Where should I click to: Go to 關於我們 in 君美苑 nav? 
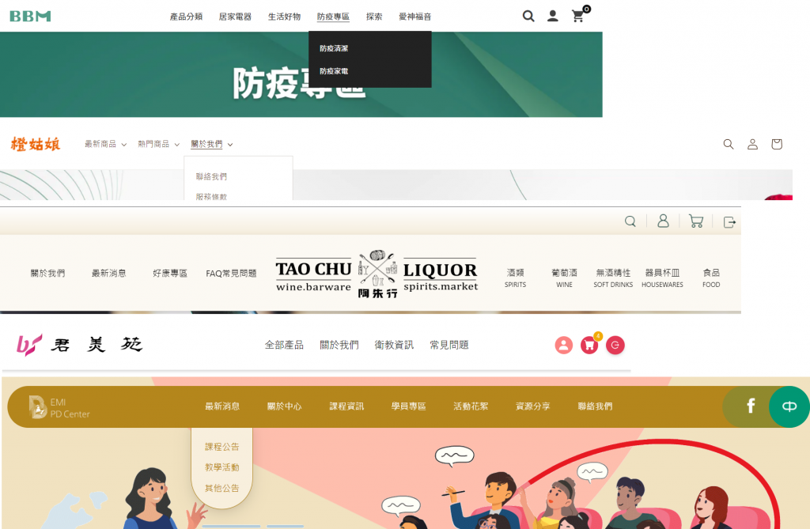point(339,345)
